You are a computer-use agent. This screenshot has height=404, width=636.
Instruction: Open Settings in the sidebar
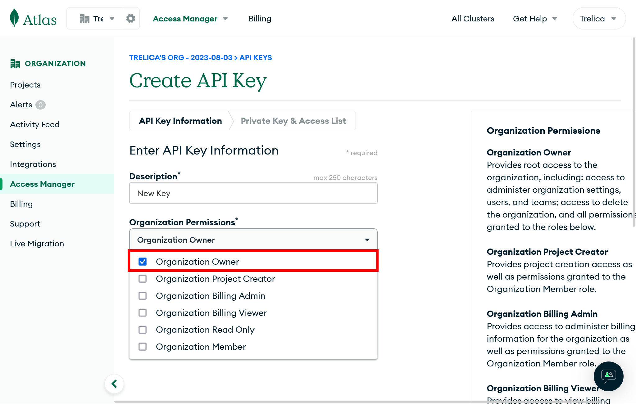pyautogui.click(x=25, y=144)
